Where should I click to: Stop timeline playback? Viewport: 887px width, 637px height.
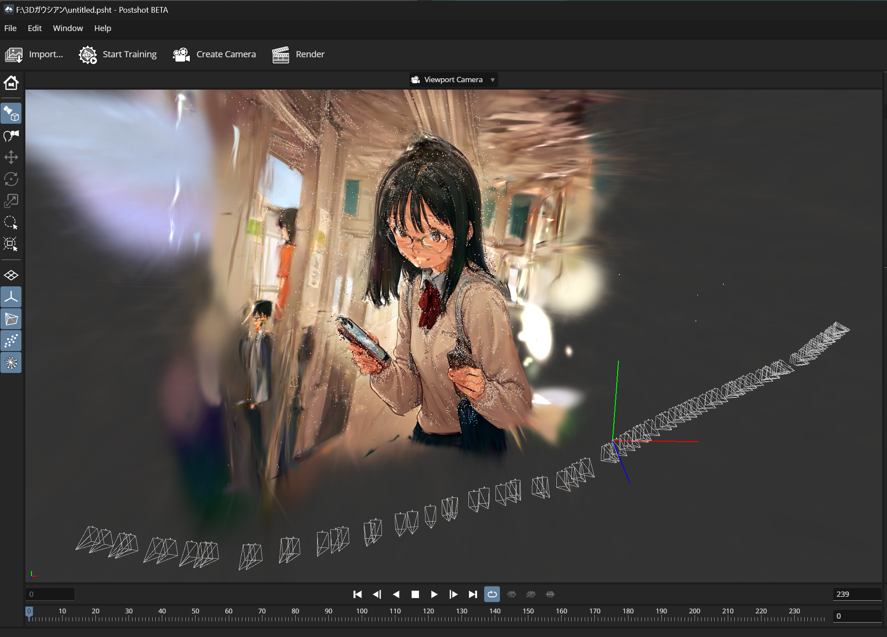coord(416,595)
